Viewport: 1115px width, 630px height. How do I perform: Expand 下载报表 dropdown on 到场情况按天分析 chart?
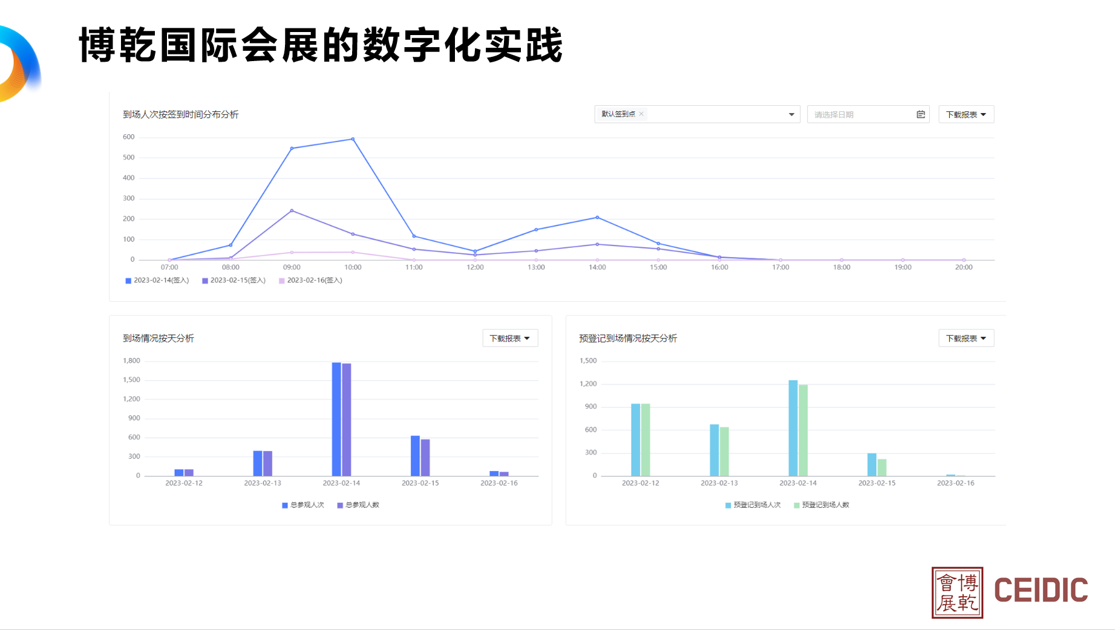(510, 338)
